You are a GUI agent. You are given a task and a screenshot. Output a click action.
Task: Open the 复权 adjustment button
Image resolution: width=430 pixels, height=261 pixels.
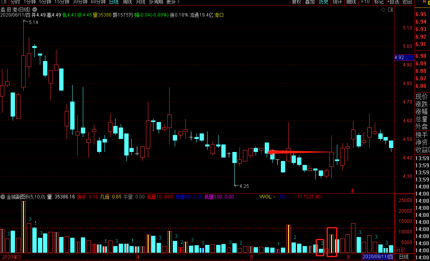click(x=296, y=2)
